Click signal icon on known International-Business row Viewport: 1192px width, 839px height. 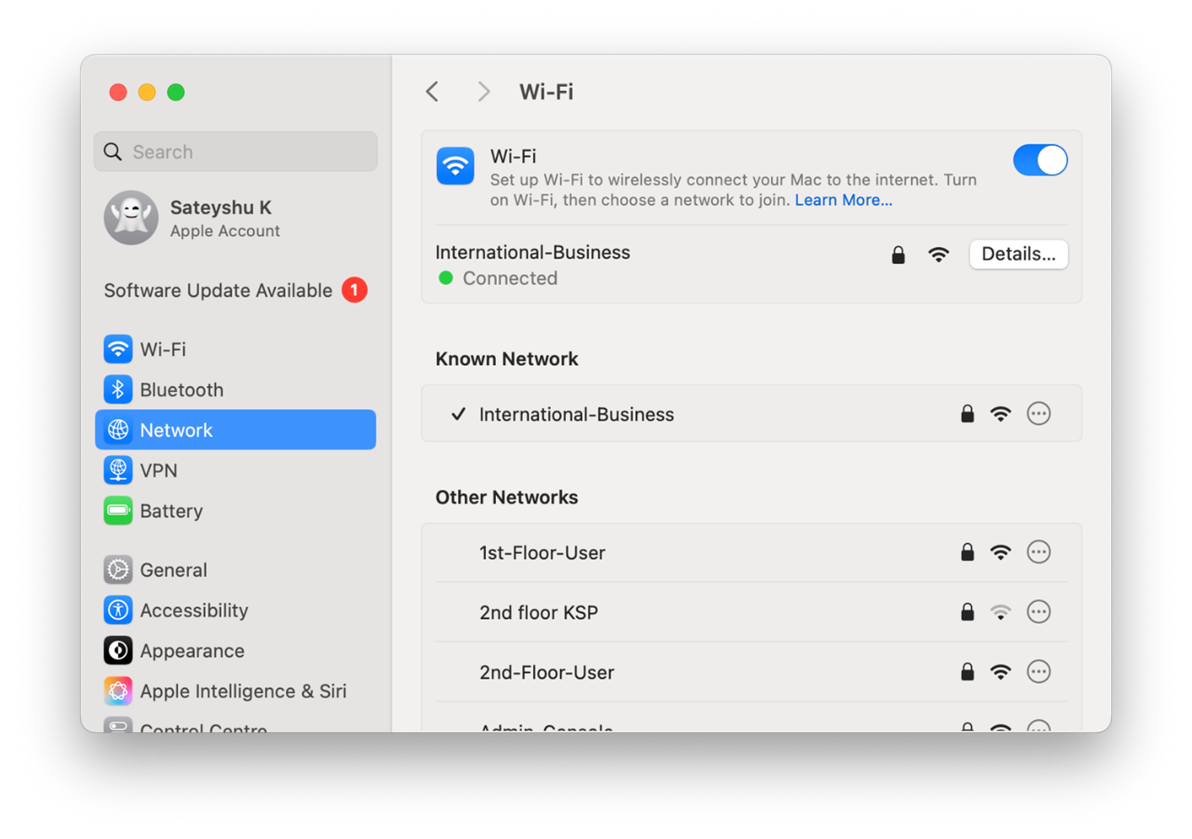coord(1001,414)
